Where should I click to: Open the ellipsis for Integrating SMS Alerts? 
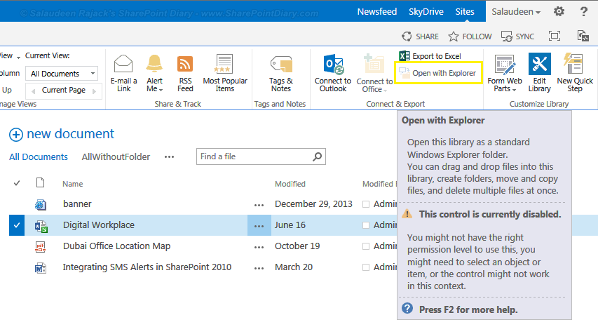[259, 268]
